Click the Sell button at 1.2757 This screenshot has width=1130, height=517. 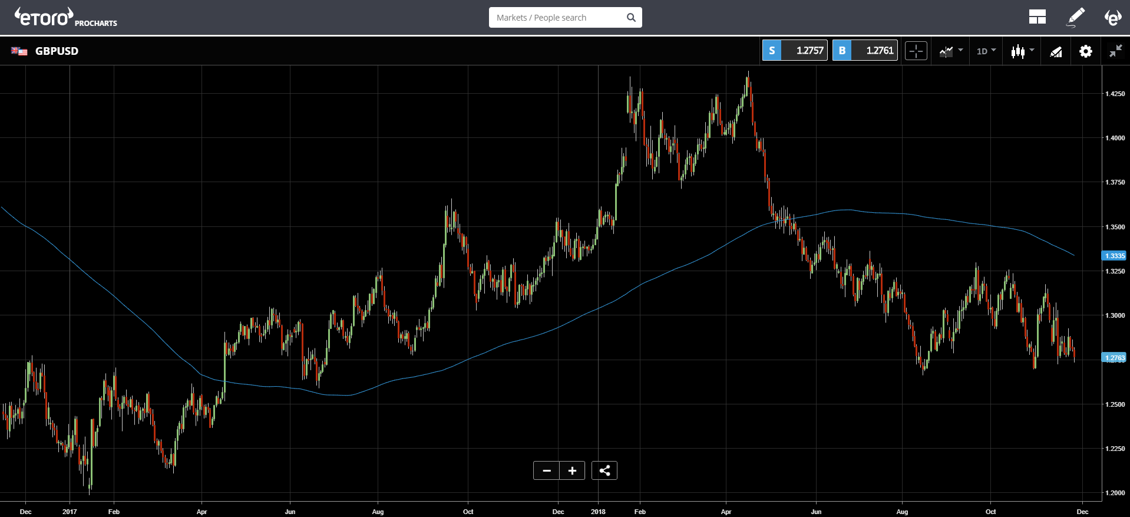[x=795, y=51]
